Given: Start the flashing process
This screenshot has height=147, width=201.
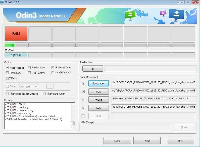Looking at the screenshot, I should (117, 140).
